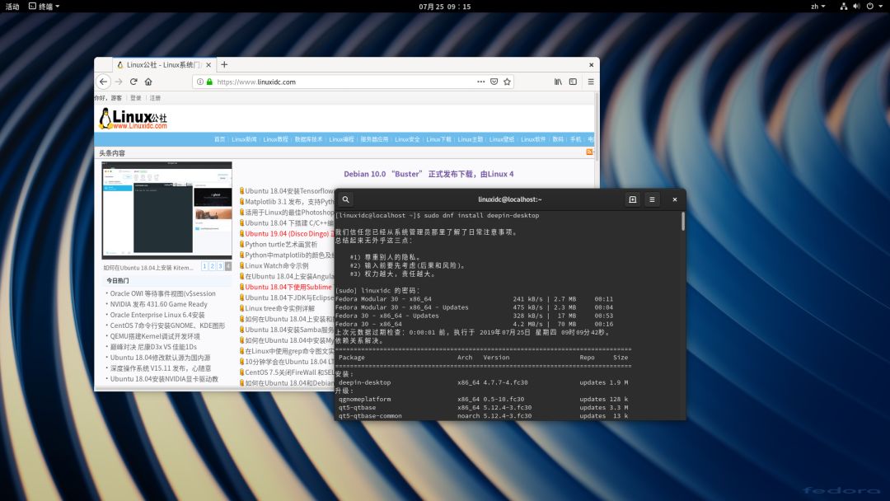Show Firefox sidebar panel icon

pos(571,82)
